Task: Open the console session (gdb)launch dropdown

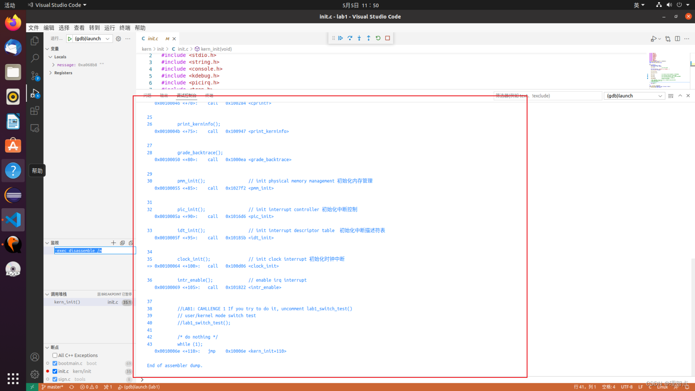Action: [634, 96]
